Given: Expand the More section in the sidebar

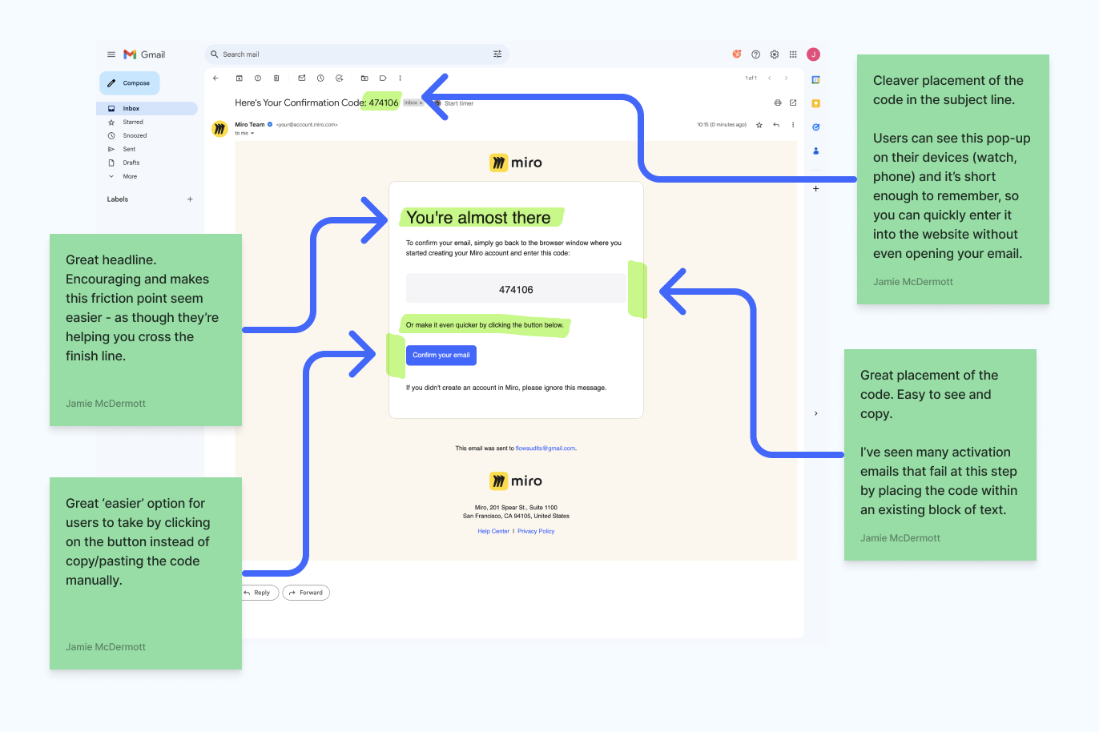Looking at the screenshot, I should click(128, 176).
